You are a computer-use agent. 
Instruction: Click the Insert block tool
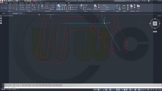[81, 7]
